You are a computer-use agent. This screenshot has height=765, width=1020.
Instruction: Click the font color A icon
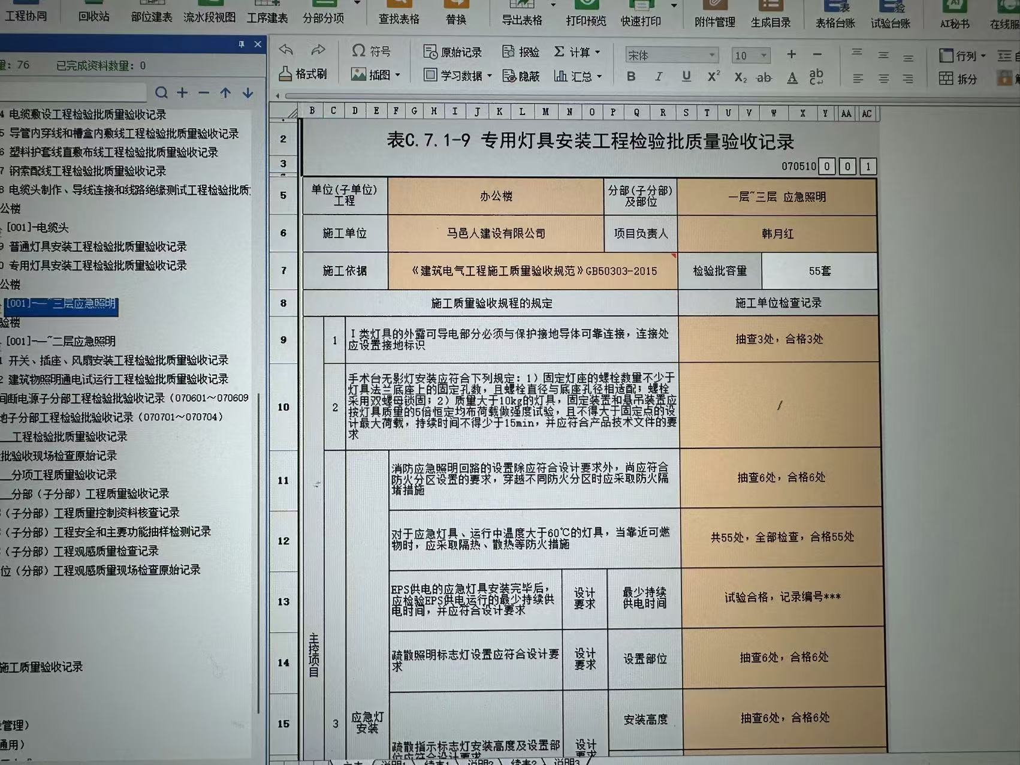tap(792, 78)
